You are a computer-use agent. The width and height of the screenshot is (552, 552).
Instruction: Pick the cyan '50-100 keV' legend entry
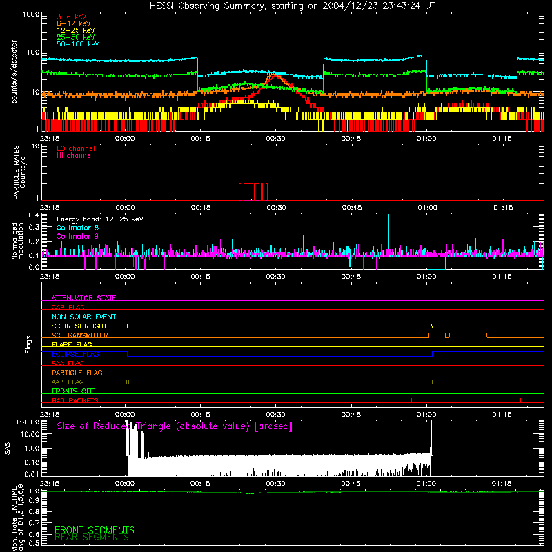click(x=78, y=44)
